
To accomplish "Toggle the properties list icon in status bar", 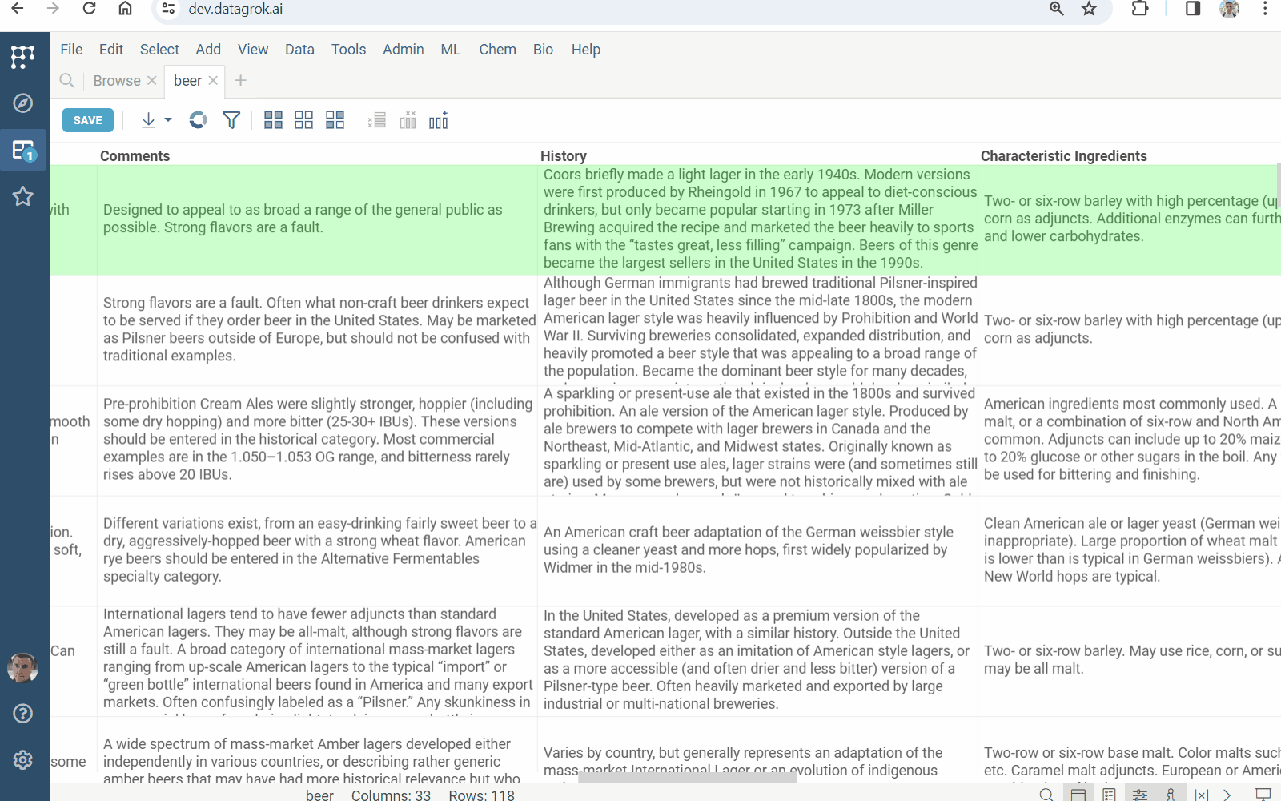I will pyautogui.click(x=1109, y=795).
